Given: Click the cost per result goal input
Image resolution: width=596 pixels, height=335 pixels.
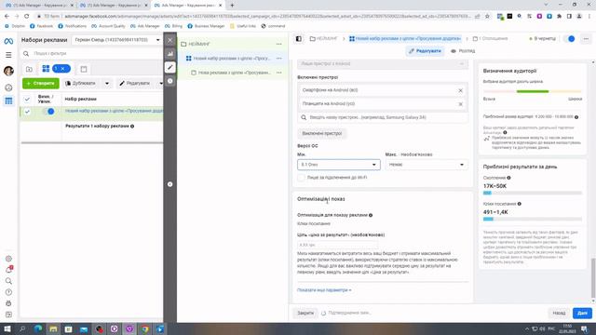Looking at the screenshot, I should 338,245.
